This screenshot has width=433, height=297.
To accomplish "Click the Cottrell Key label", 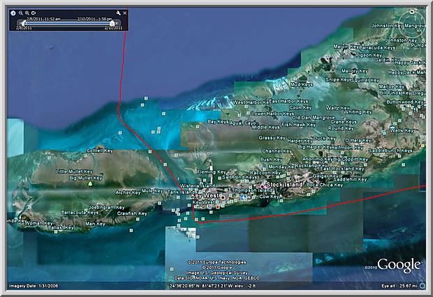I will click(x=98, y=150).
